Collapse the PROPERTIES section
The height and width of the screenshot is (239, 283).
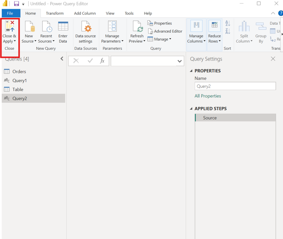[191, 71]
